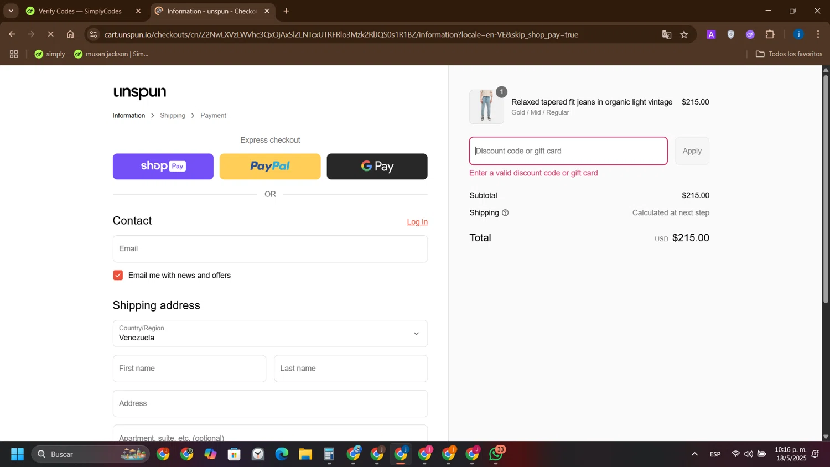Open File Explorer from the taskbar
The image size is (830, 467).
305,454
